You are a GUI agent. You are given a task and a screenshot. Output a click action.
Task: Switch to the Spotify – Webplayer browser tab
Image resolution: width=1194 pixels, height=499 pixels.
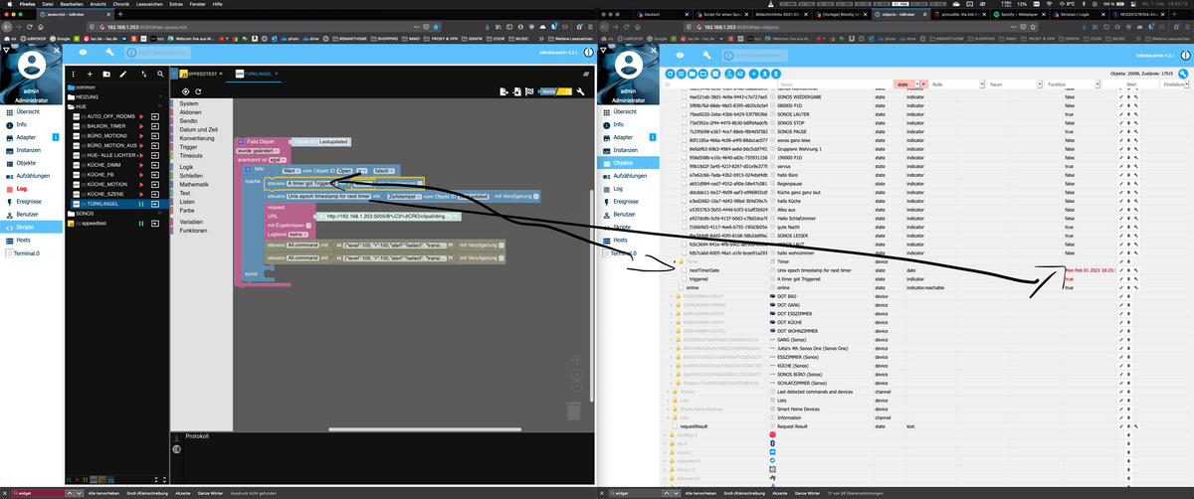[x=1022, y=15]
